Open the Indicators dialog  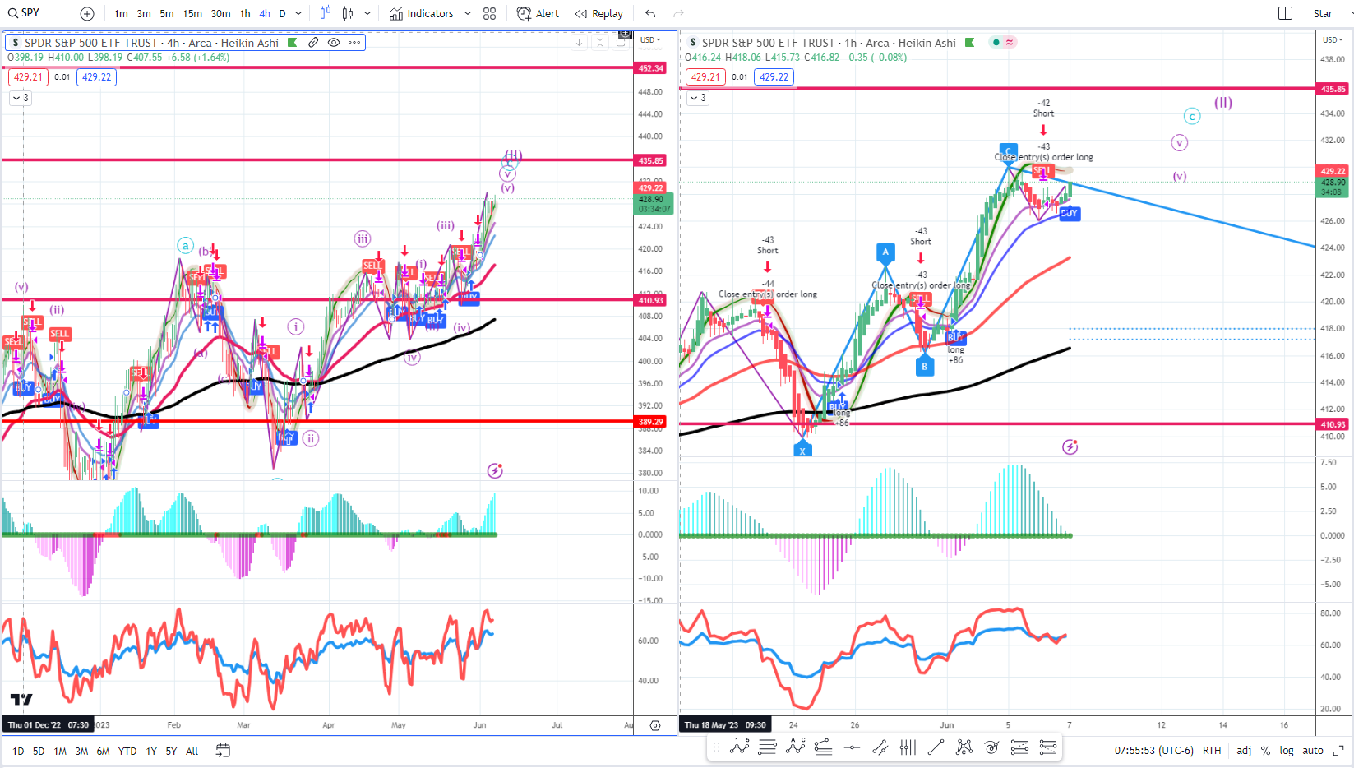422,14
